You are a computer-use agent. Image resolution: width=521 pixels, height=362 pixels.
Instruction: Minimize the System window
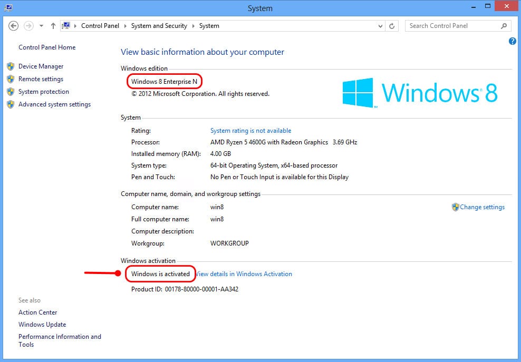point(474,7)
